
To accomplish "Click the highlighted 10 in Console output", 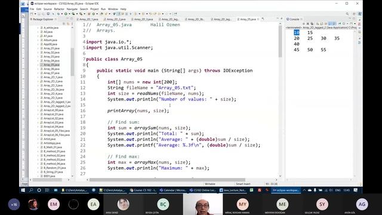I will [297, 33].
